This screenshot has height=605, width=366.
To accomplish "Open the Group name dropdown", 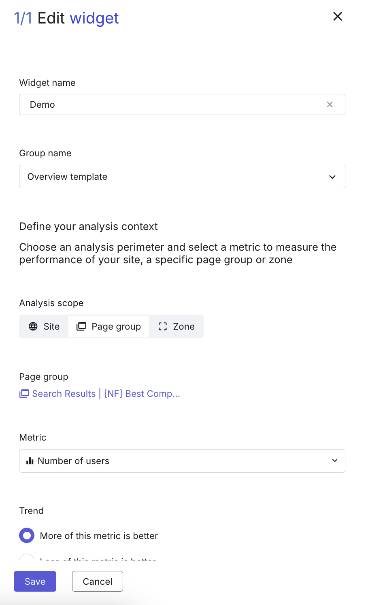I will (182, 177).
